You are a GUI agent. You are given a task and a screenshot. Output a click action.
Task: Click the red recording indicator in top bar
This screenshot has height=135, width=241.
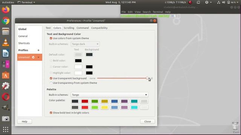(190, 2)
